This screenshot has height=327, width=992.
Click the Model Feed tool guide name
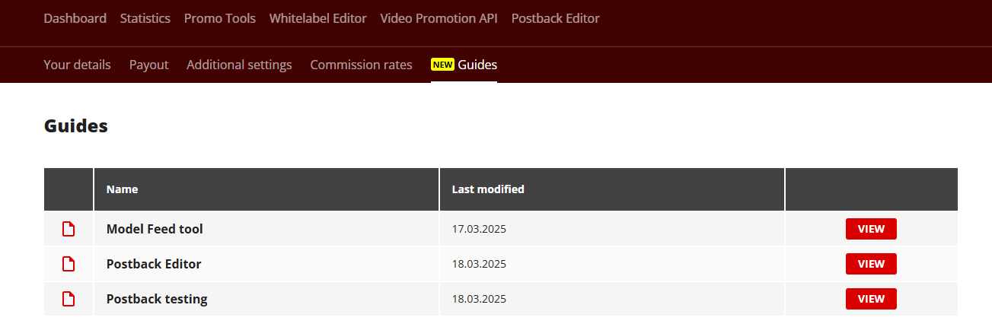click(155, 229)
